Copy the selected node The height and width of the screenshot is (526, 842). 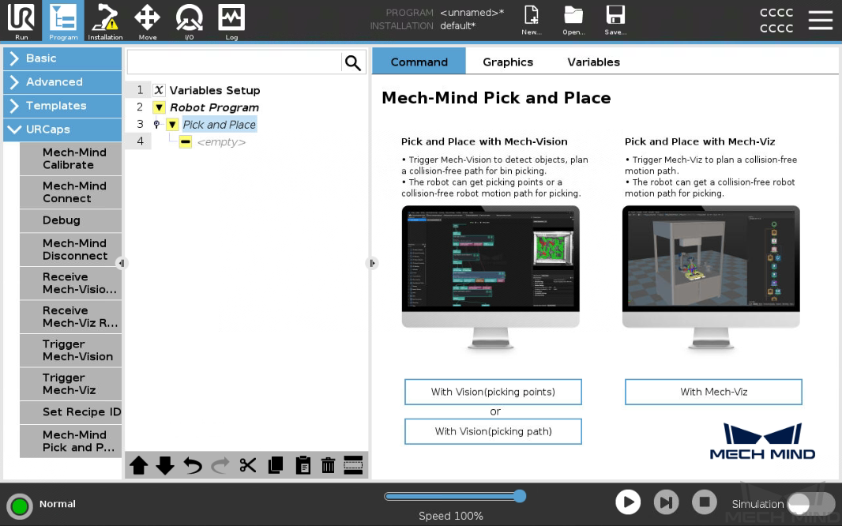[x=276, y=465]
